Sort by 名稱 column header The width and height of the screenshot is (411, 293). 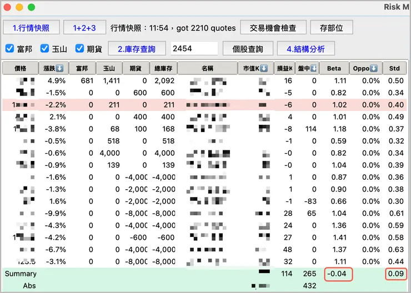point(208,68)
